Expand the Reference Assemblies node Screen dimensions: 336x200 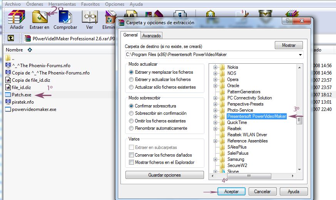[215, 141]
